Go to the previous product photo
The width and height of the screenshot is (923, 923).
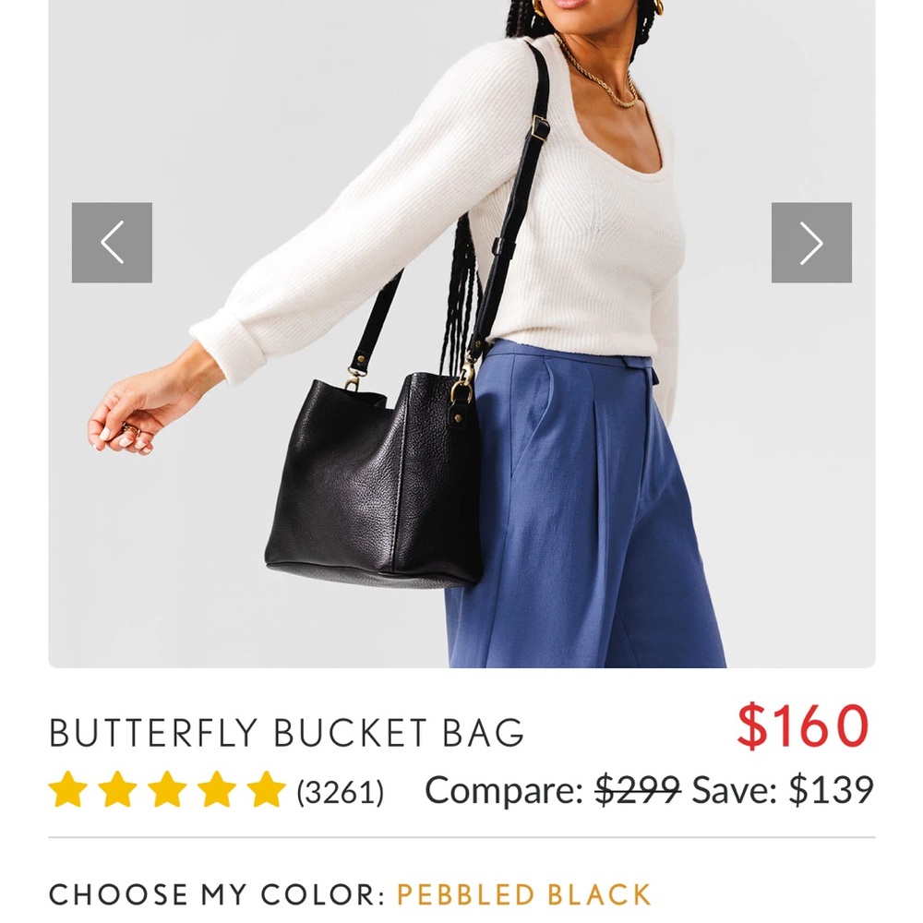tap(112, 243)
